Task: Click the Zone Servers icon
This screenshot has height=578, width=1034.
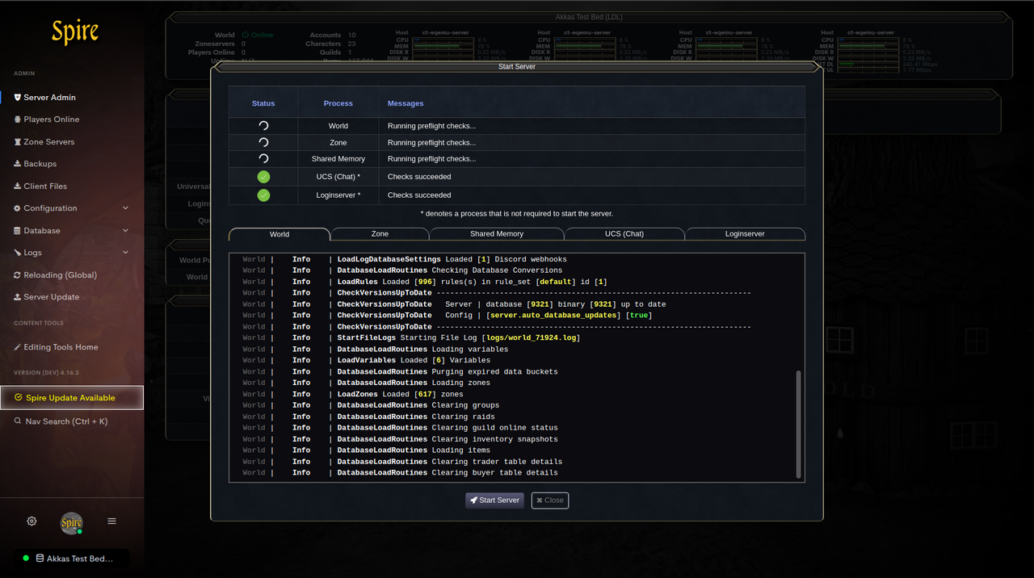Action: pos(17,141)
